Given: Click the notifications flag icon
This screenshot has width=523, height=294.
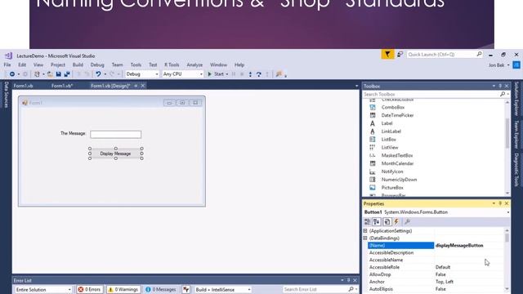Looking at the screenshot, I should pyautogui.click(x=387, y=55).
